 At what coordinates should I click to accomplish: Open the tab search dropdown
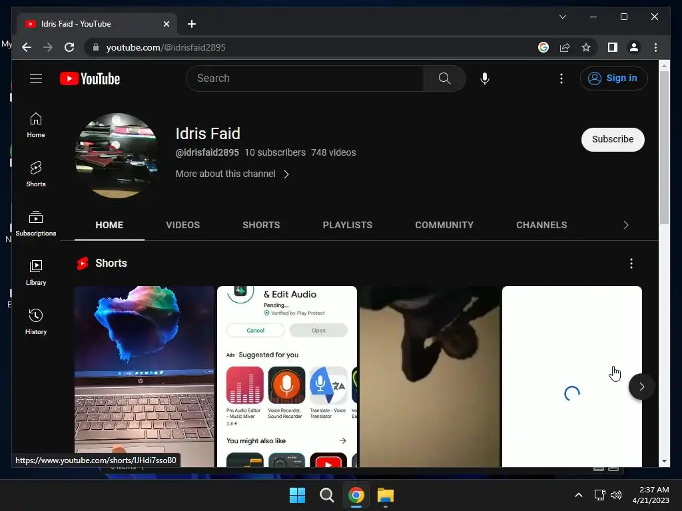point(562,17)
